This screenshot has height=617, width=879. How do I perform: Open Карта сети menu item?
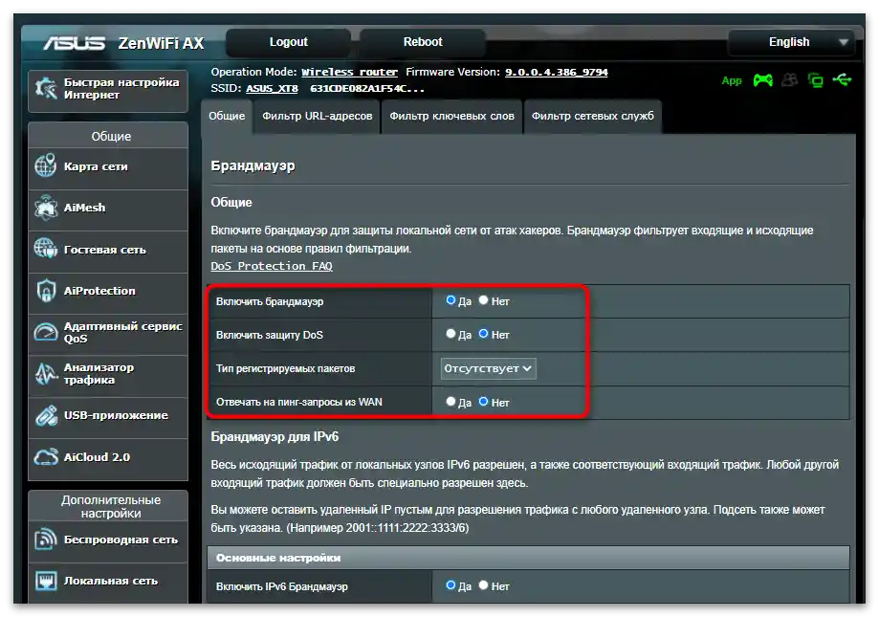pyautogui.click(x=108, y=166)
